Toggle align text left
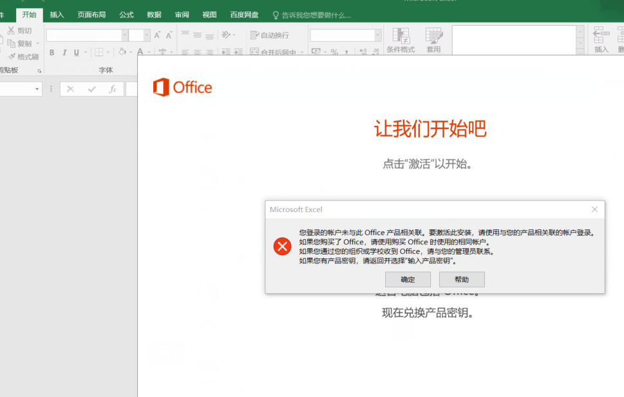The height and width of the screenshot is (397, 624). (x=185, y=52)
